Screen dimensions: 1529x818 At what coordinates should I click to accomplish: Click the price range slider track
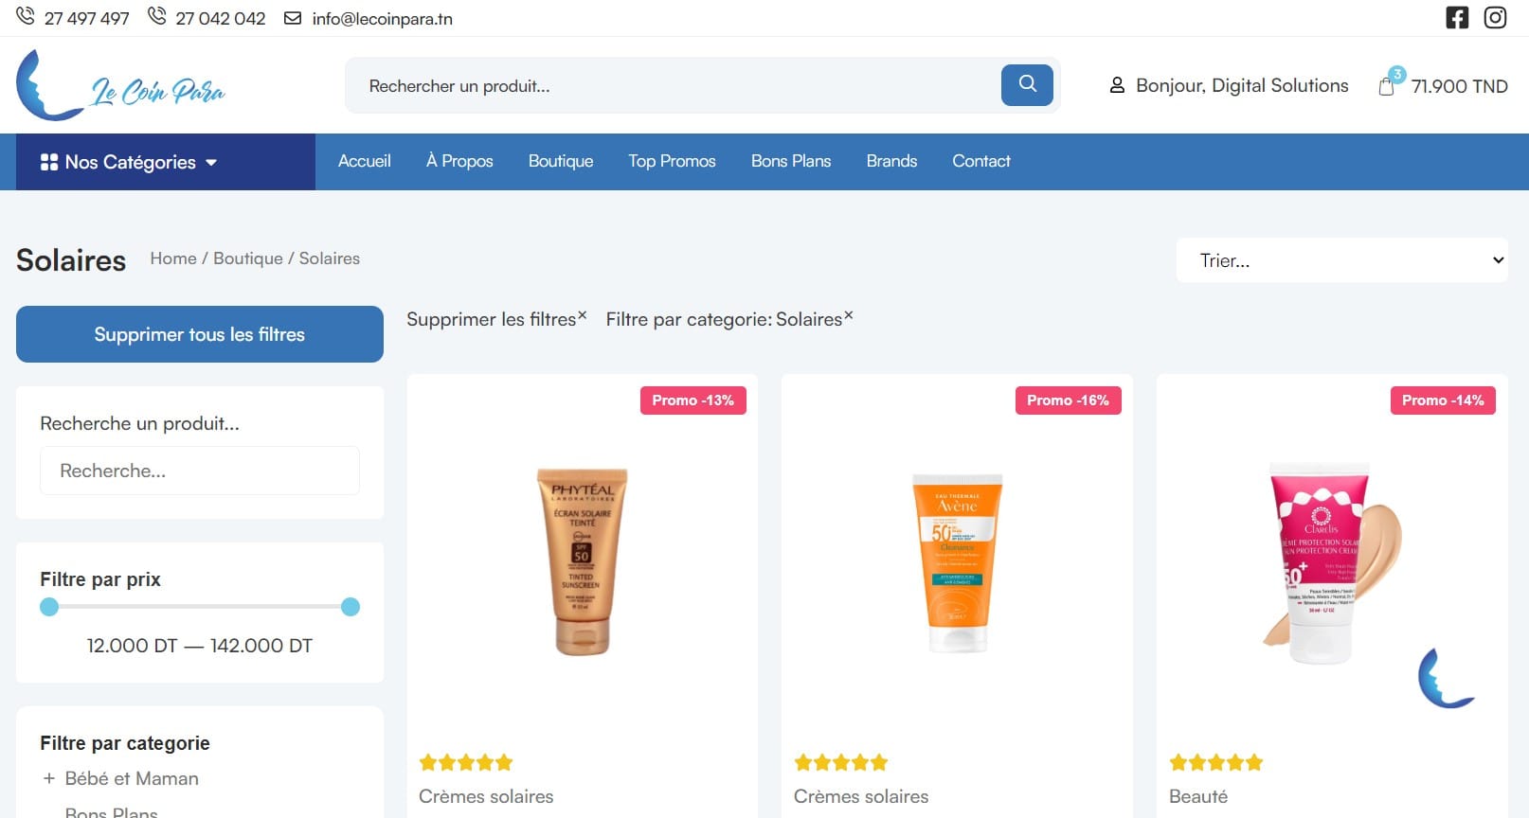(x=200, y=607)
